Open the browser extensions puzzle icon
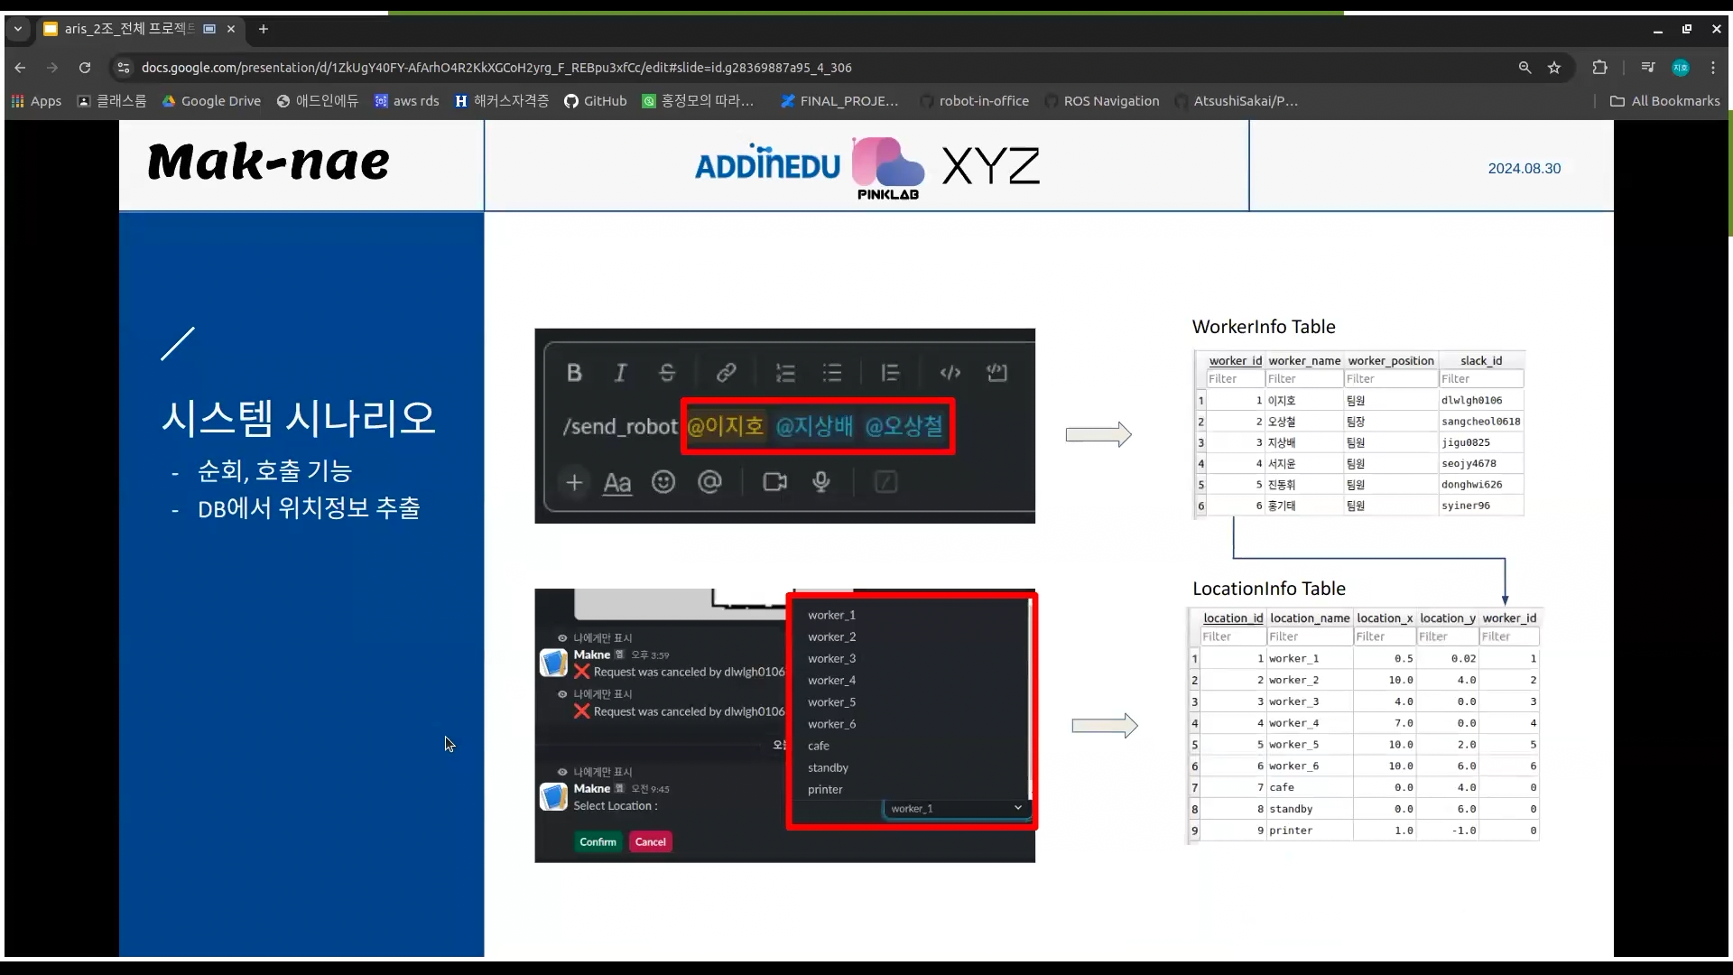Viewport: 1733px width, 975px height. pos(1599,68)
